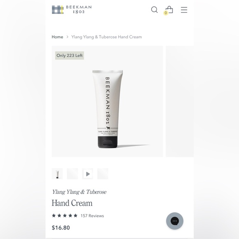This screenshot has width=239, height=239.
Task: Tap the yellow cart count badge
Action: pos(166,13)
